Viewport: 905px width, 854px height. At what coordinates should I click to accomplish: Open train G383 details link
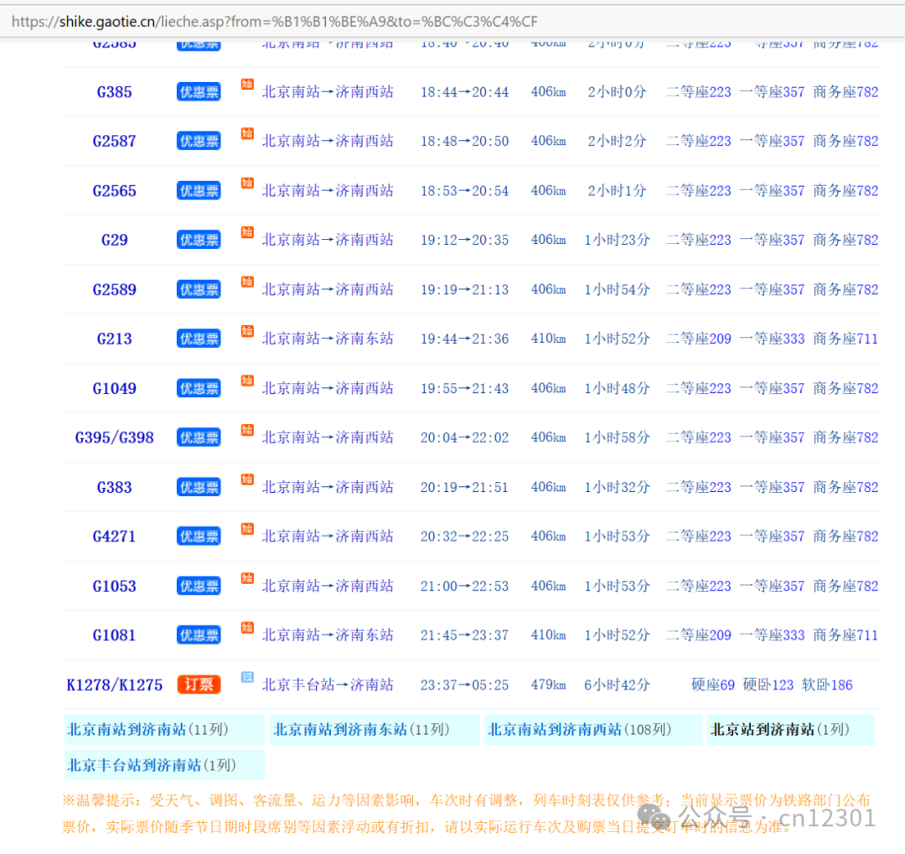(x=114, y=487)
